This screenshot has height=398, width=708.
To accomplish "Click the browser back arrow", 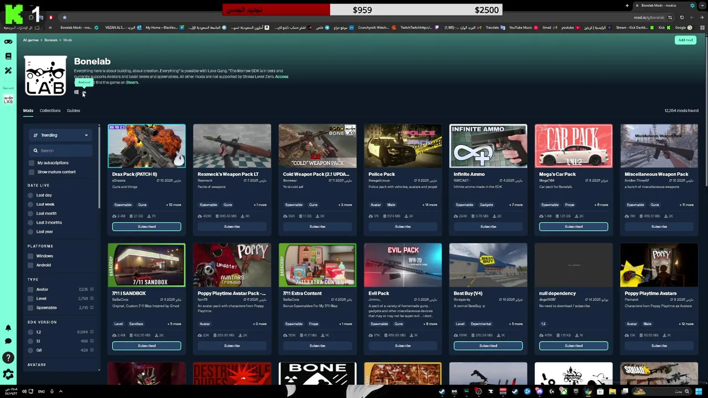I will (702, 18).
